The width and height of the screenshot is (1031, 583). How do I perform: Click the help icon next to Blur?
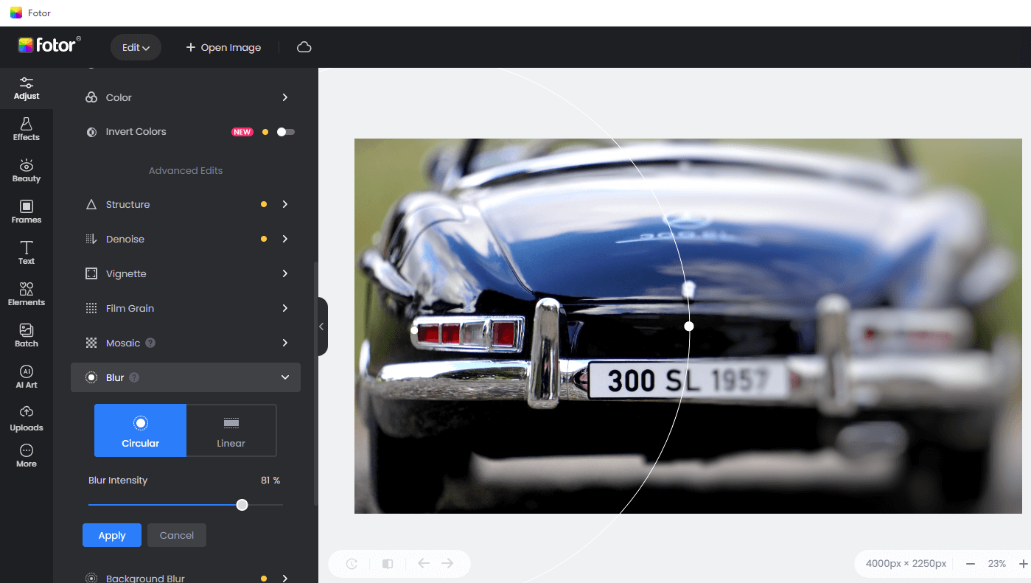click(x=134, y=377)
